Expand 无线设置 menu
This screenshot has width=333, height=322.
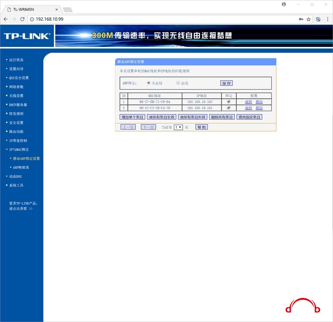(16, 96)
